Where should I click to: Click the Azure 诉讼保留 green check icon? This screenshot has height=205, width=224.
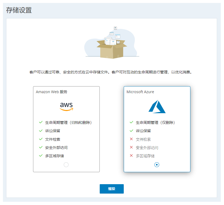pyautogui.click(x=131, y=131)
